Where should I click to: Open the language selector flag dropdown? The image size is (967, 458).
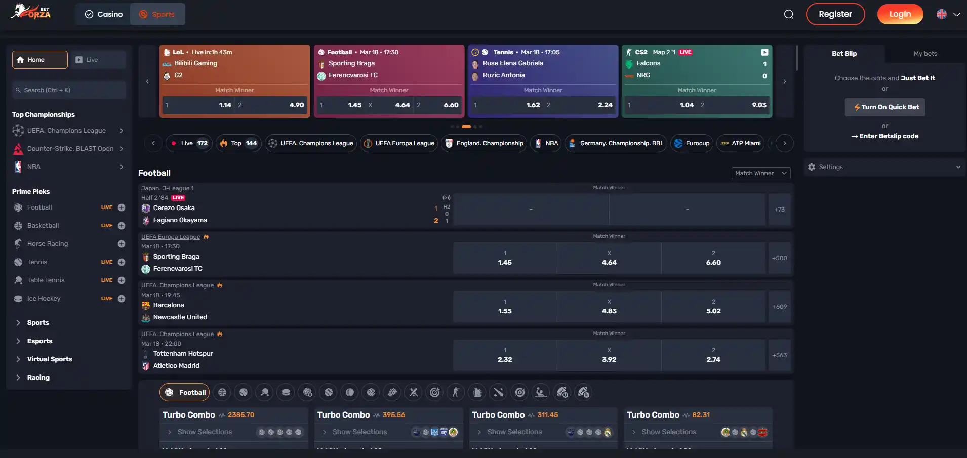pyautogui.click(x=948, y=14)
